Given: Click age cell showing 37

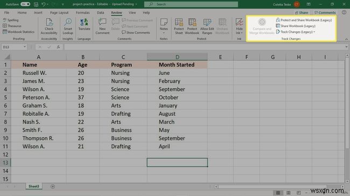Looking at the screenshot, I should [x=83, y=98].
